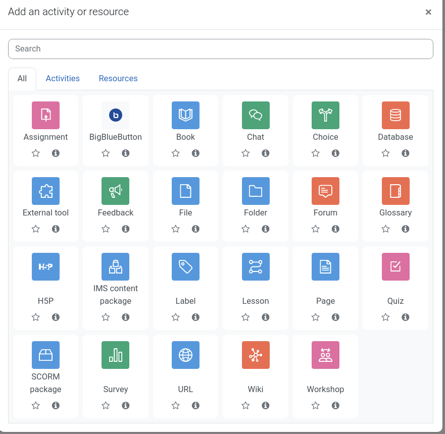The height and width of the screenshot is (434, 445).
Task: Add a Database activity
Action: click(x=395, y=115)
